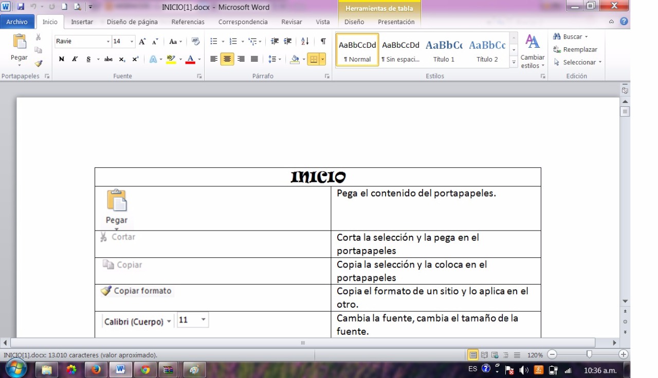This screenshot has width=658, height=378.
Task: Open the Ravie font name dropdown
Action: pos(108,42)
